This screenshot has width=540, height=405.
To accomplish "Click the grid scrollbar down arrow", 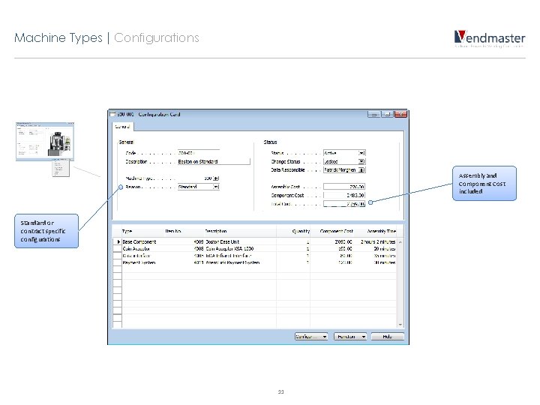I will pyautogui.click(x=400, y=325).
